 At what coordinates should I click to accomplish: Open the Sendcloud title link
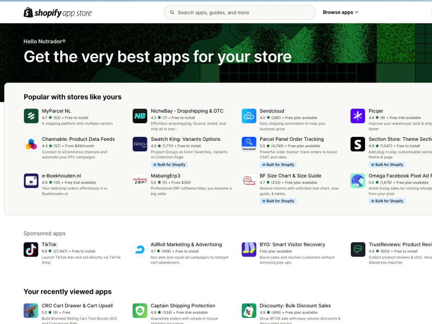272,111
